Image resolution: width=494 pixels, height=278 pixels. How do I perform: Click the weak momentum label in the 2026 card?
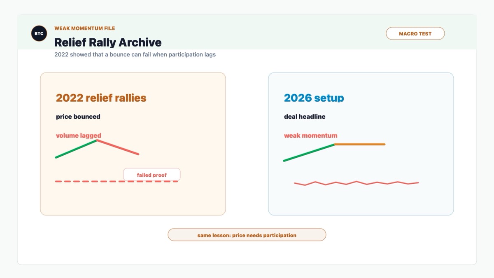coord(311,135)
